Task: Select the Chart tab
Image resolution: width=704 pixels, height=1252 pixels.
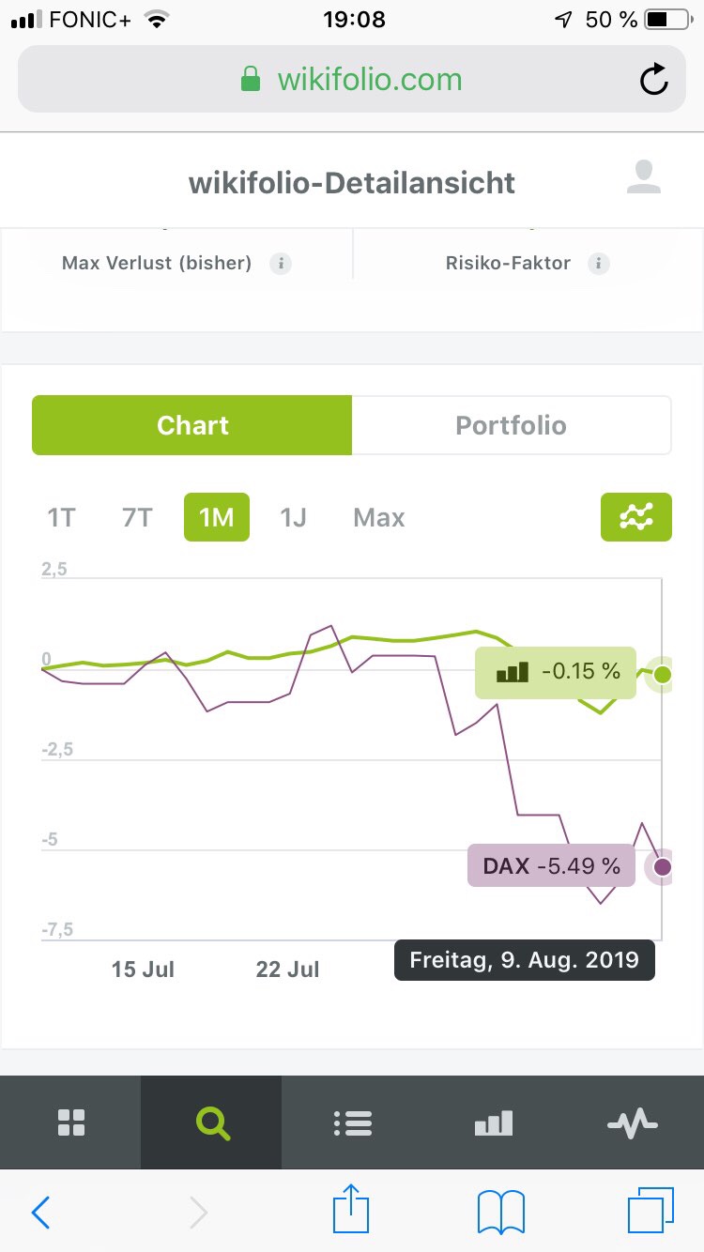Action: pyautogui.click(x=192, y=425)
